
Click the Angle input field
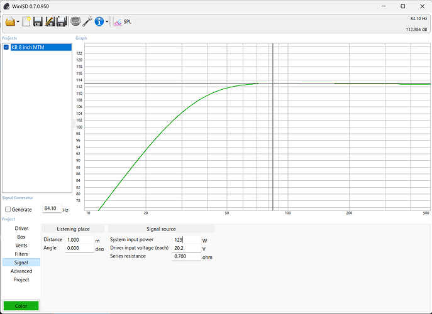(x=79, y=248)
